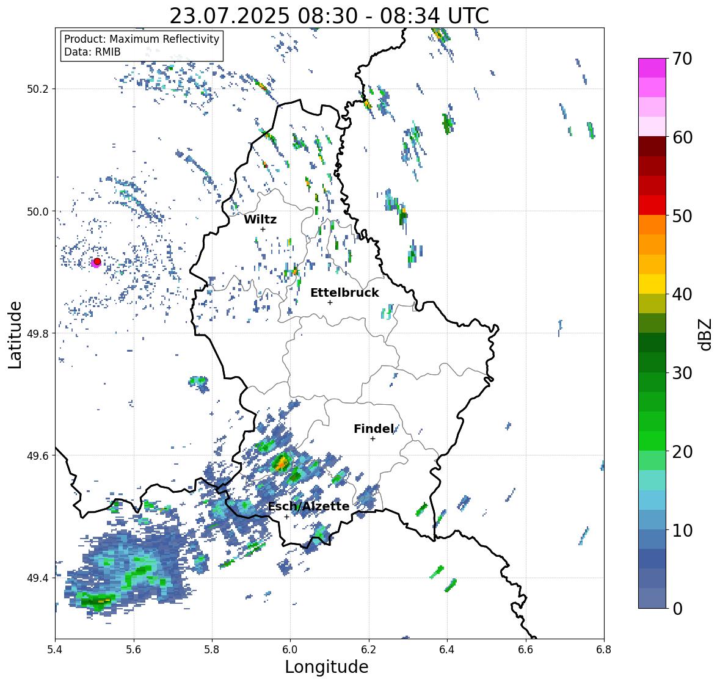
Task: Click the cross marker below Esch/Alzette
Action: click(286, 517)
